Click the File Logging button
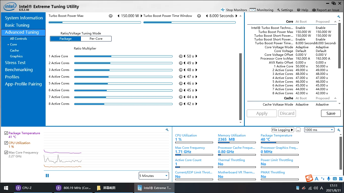Viewport: 344px width, 193px height. coord(283,130)
